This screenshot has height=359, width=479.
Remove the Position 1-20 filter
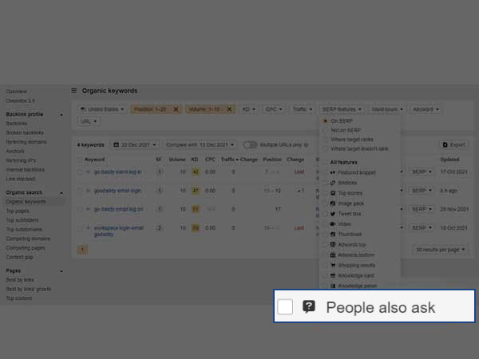tap(176, 109)
